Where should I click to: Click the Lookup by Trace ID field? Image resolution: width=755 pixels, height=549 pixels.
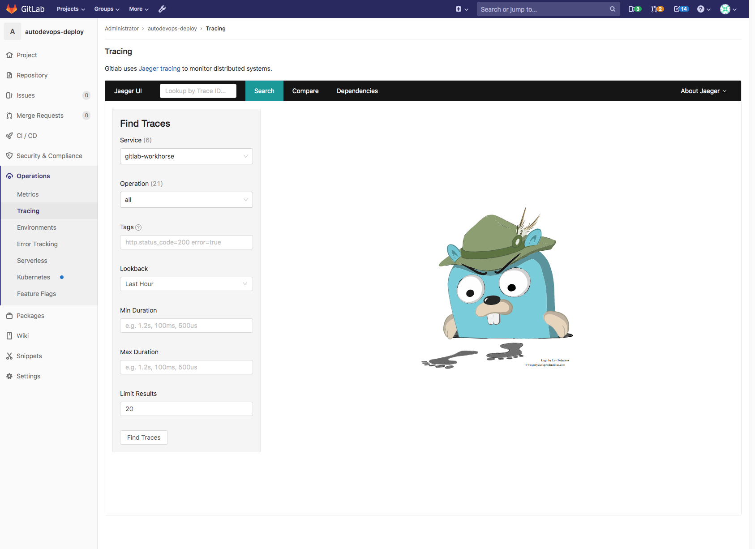(x=198, y=90)
